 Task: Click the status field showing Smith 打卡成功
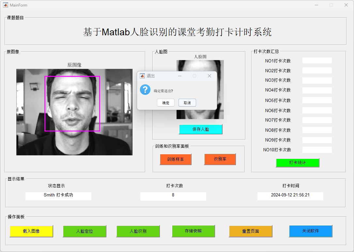pyautogui.click(x=58, y=196)
